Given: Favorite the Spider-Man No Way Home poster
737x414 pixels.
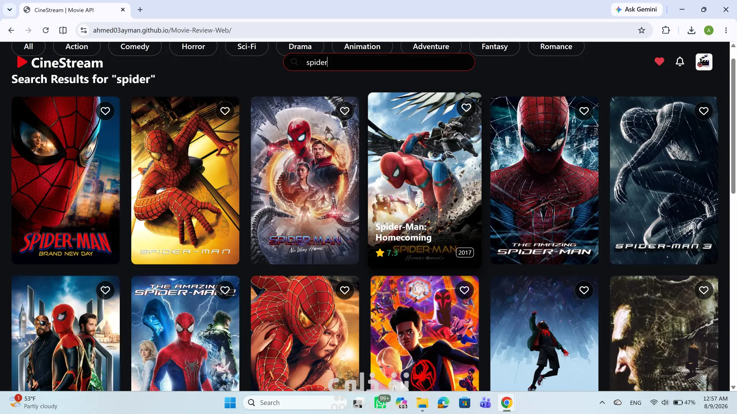Looking at the screenshot, I should [345, 111].
